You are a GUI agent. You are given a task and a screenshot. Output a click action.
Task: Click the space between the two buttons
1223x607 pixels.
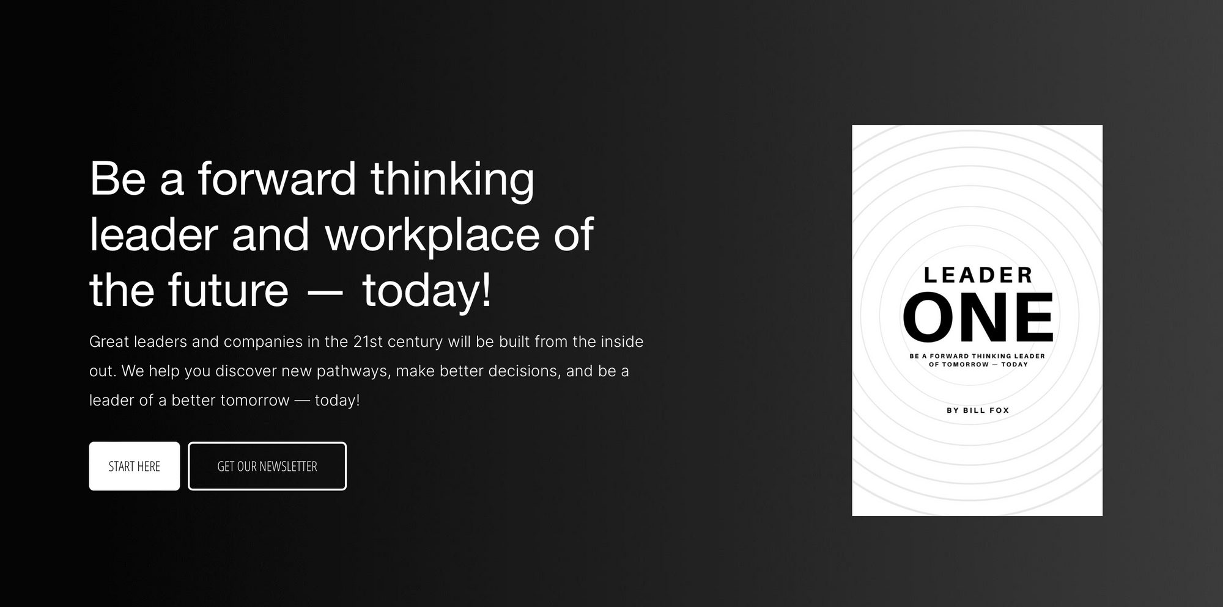[184, 466]
